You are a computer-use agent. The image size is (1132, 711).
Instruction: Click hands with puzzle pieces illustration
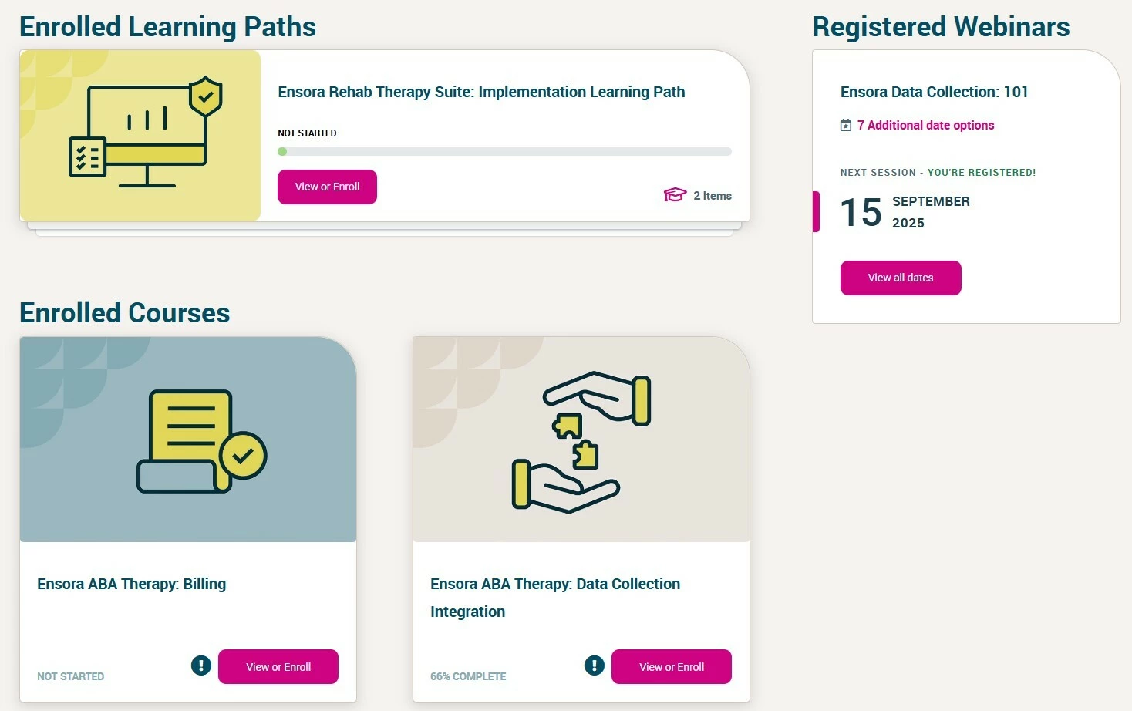pyautogui.click(x=581, y=443)
